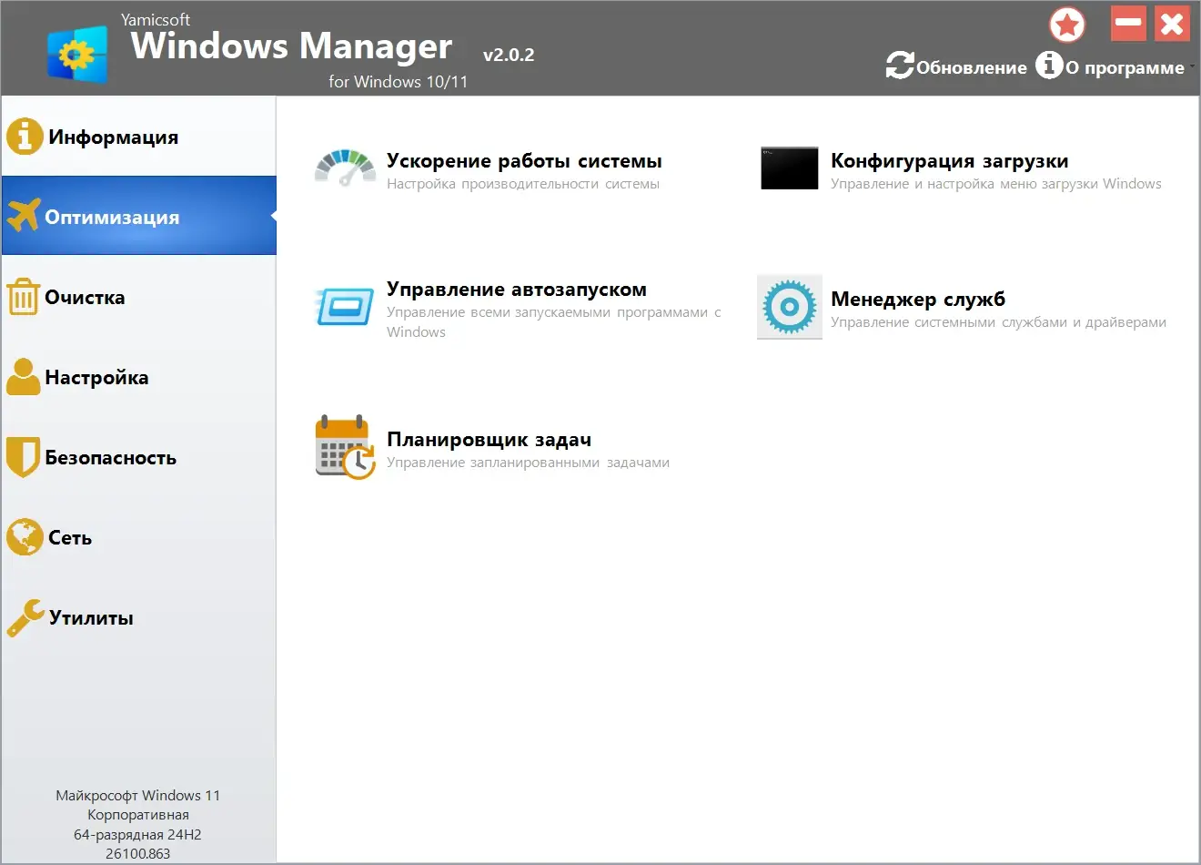Click the Windows Manager logo icon
This screenshot has height=865, width=1201.
coord(78,54)
